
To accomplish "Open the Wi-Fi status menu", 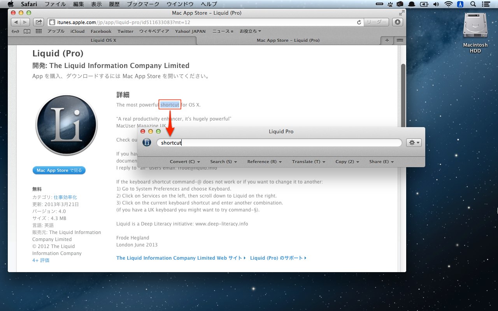I will pyautogui.click(x=448, y=4).
